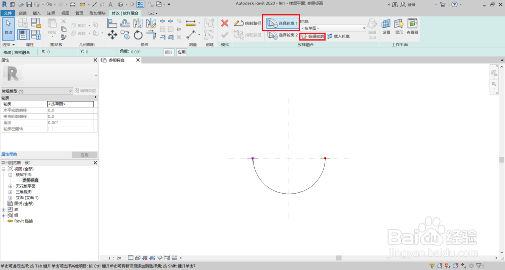Click the Print icon in quick toolbar
The width and height of the screenshot is (505, 270).
click(x=73, y=4)
